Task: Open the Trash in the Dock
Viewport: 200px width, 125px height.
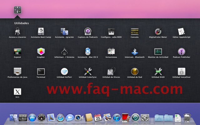Action: click(x=187, y=117)
